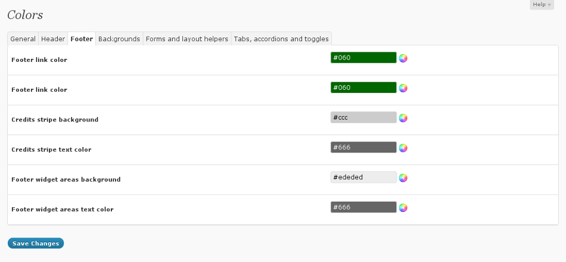This screenshot has width=566, height=262.
Task: Go to the Backgrounds tab
Action: pos(119,39)
